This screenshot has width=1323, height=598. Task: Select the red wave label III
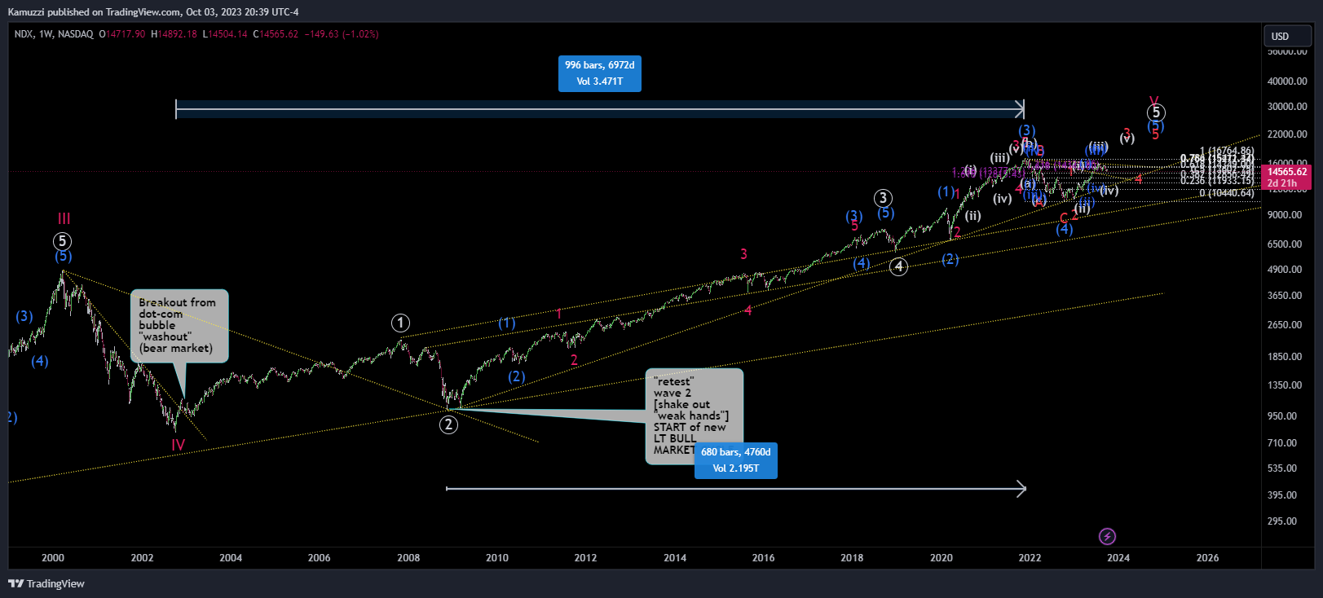[x=64, y=218]
